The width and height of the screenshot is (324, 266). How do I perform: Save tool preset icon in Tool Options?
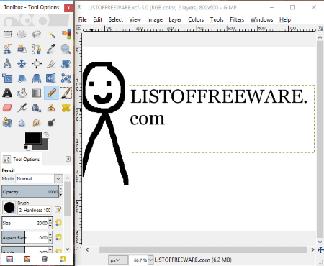point(9,259)
